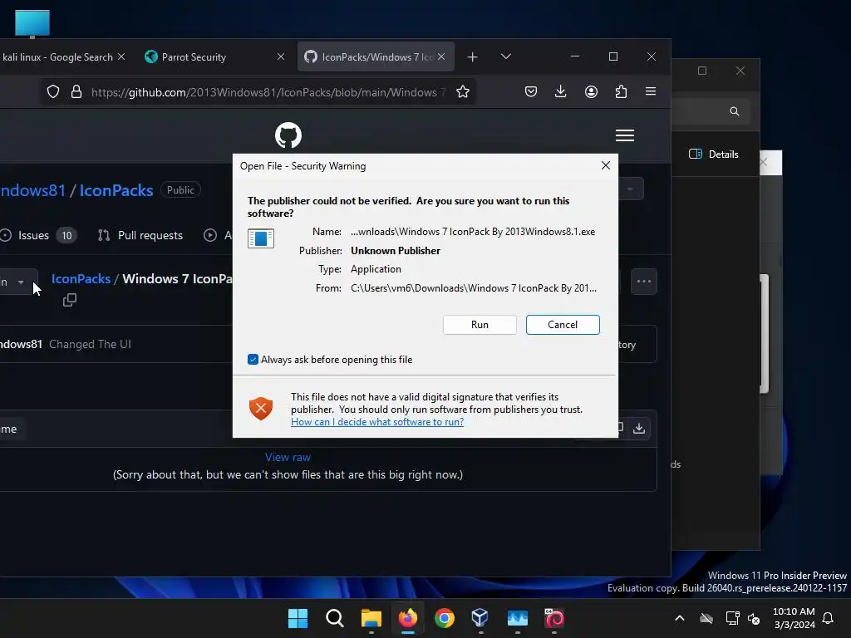Open a new Firefox tab with the plus icon
The image size is (851, 638).
pyautogui.click(x=472, y=57)
